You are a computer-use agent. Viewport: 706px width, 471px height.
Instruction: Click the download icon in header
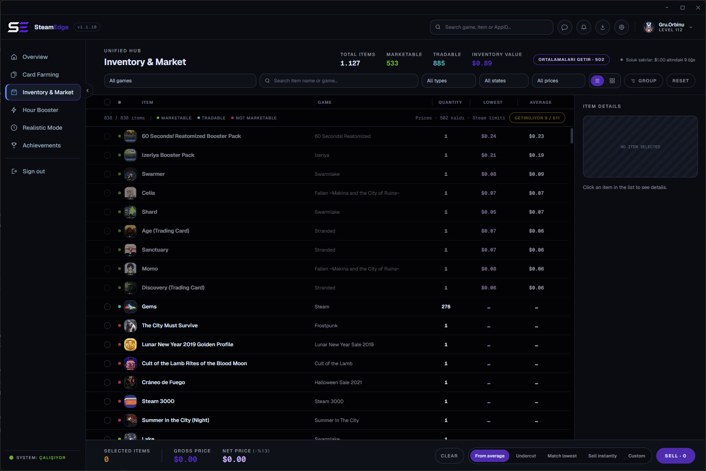pos(603,27)
